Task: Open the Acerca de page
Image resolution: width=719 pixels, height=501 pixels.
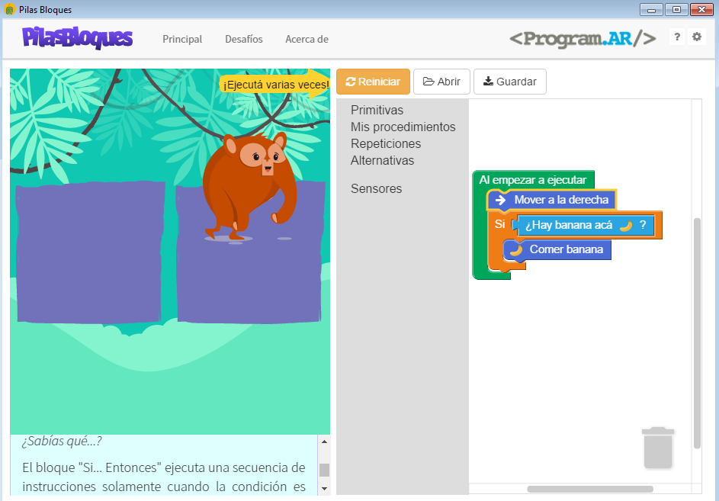Action: click(x=307, y=40)
